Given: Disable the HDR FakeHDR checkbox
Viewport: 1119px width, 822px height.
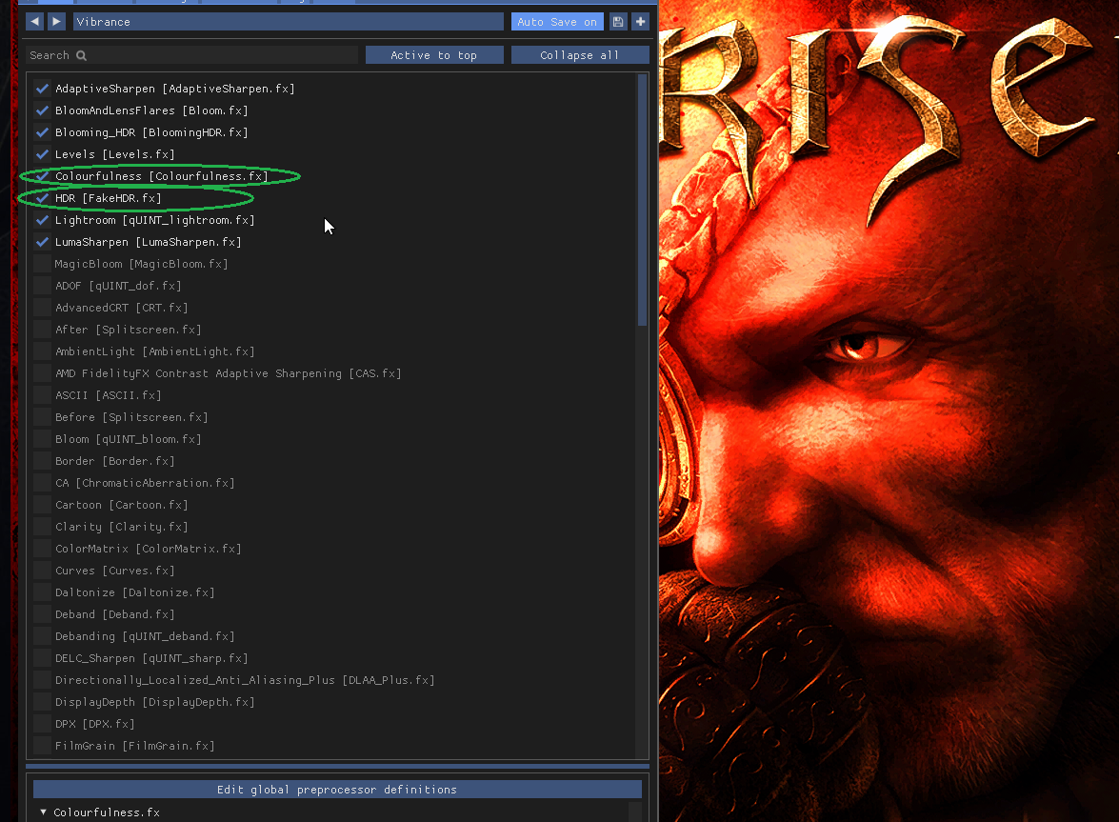Looking at the screenshot, I should point(42,198).
